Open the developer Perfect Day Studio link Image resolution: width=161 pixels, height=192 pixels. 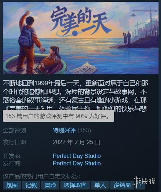click(x=77, y=156)
